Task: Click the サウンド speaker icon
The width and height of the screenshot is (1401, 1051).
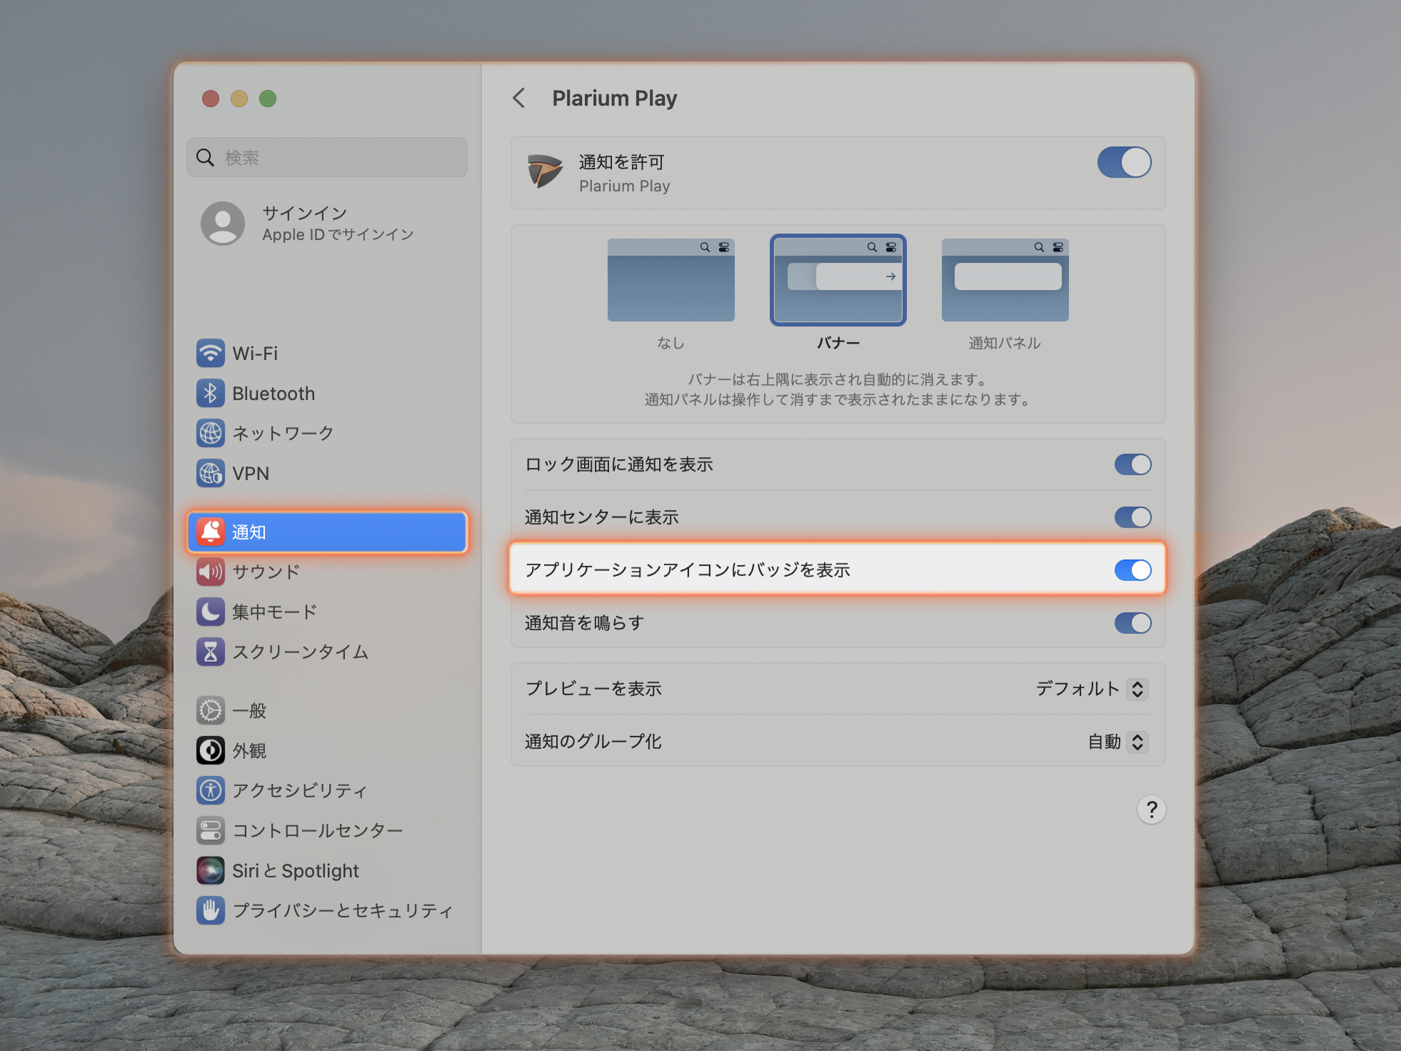Action: coord(211,572)
